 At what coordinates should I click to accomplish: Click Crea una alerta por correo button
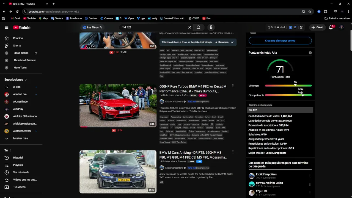point(280,41)
